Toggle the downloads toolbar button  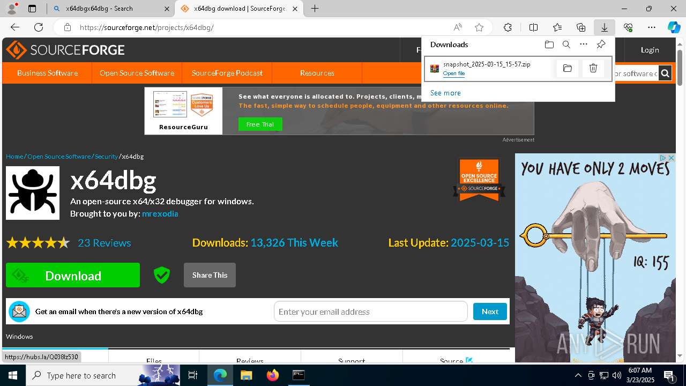604,27
